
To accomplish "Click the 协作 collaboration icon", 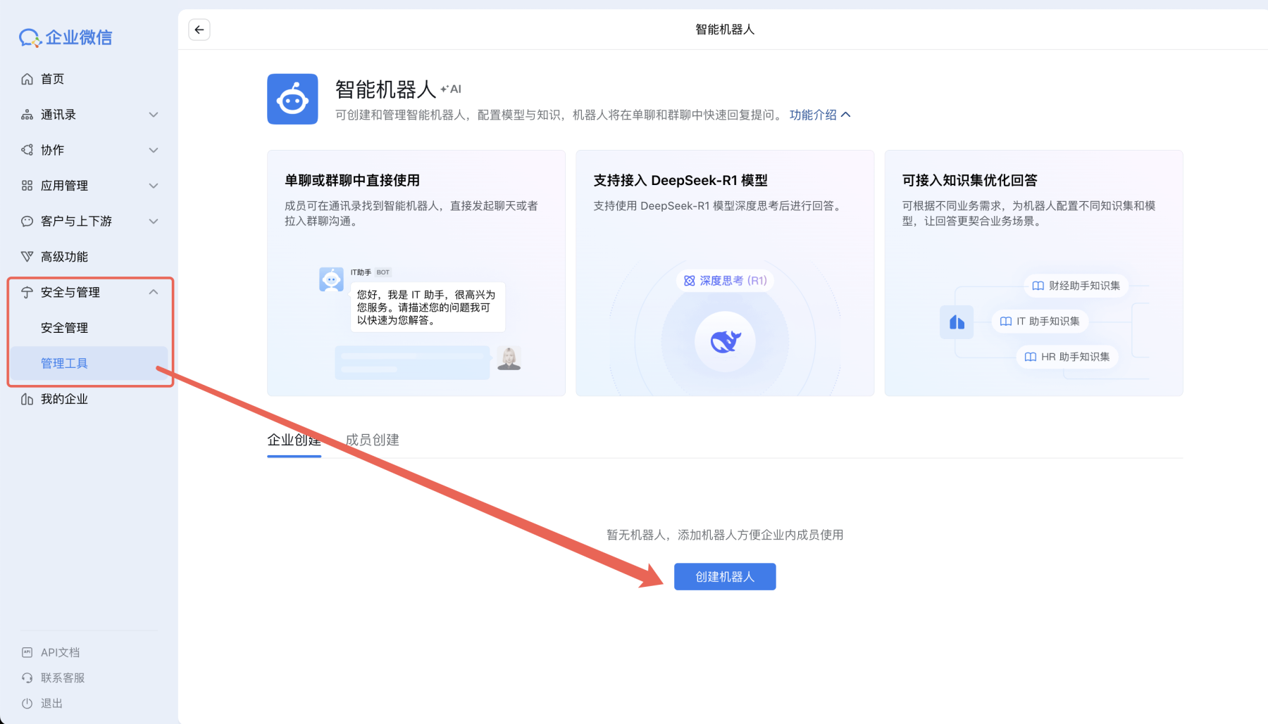I will (27, 150).
